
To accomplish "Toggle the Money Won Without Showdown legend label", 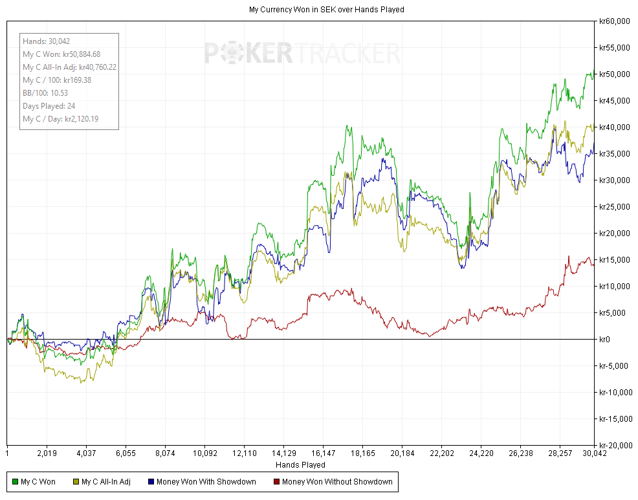I will coord(337,482).
